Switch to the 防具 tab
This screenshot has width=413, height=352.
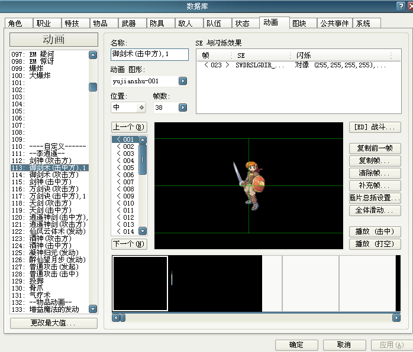[161, 23]
